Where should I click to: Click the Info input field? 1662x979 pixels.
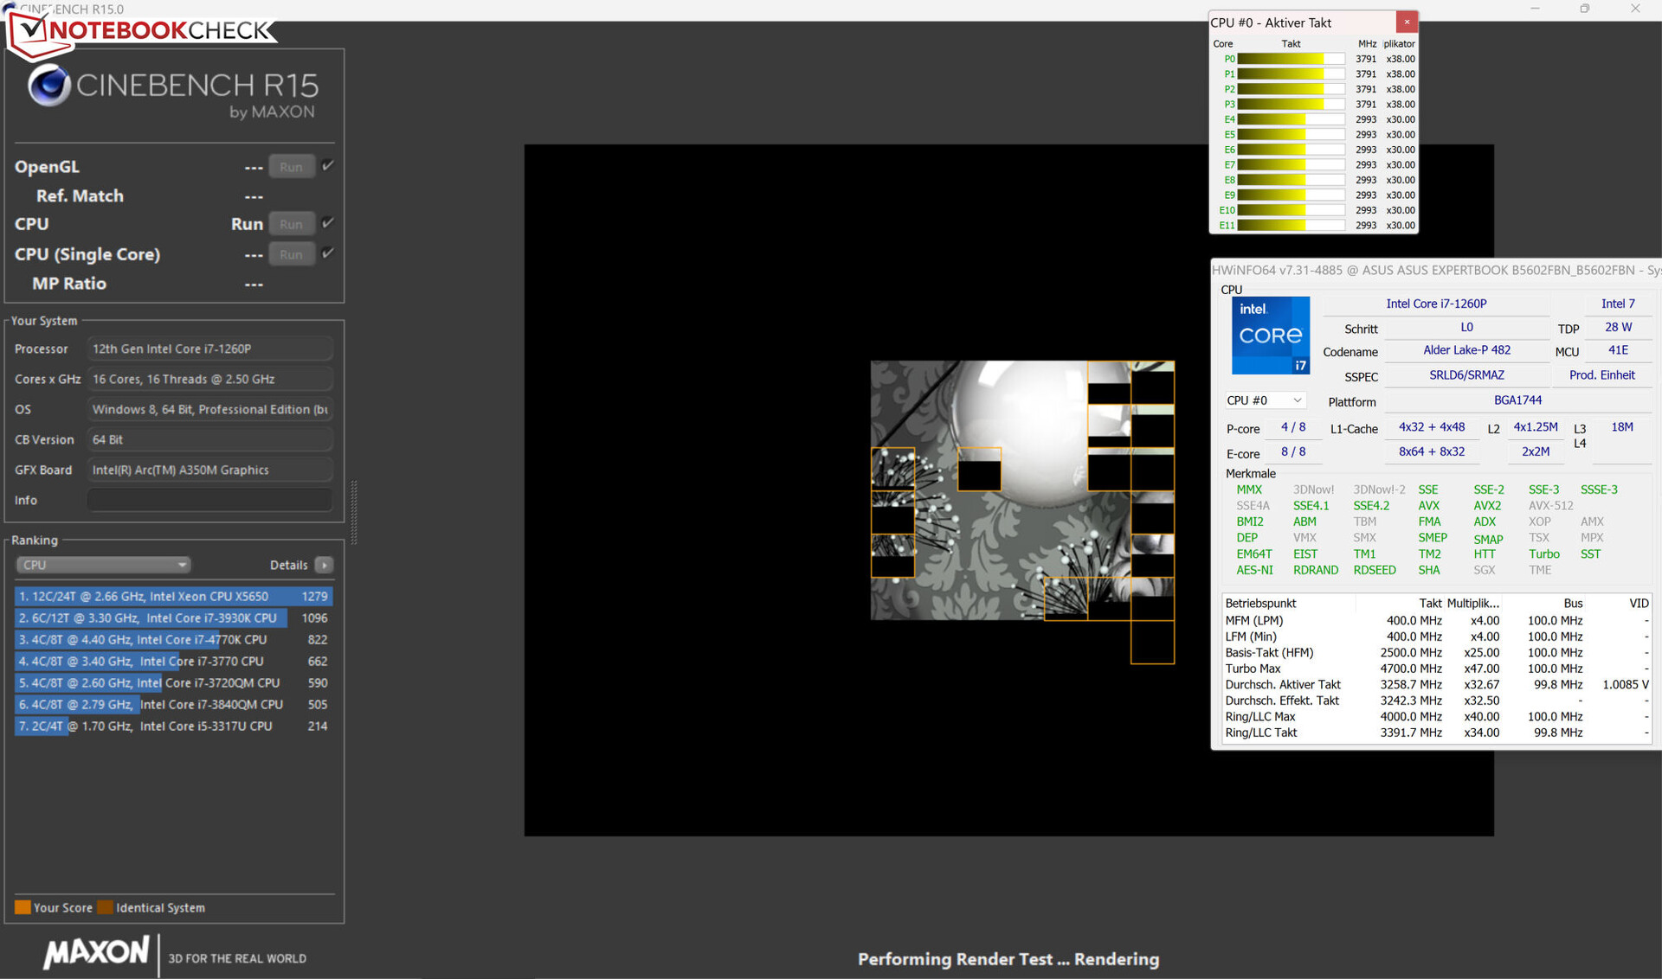coord(209,500)
